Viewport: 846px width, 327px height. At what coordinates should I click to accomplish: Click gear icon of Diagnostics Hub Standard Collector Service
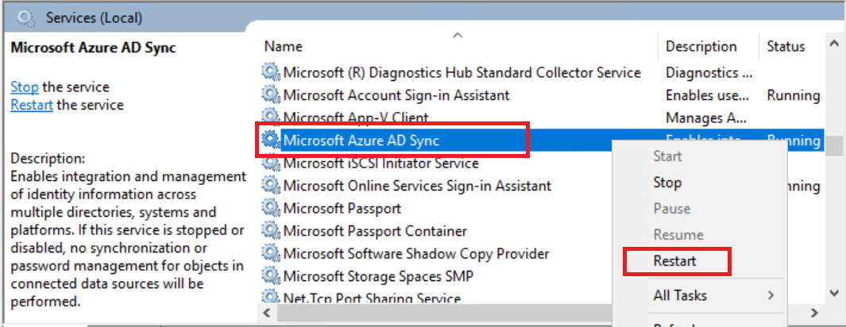[272, 72]
